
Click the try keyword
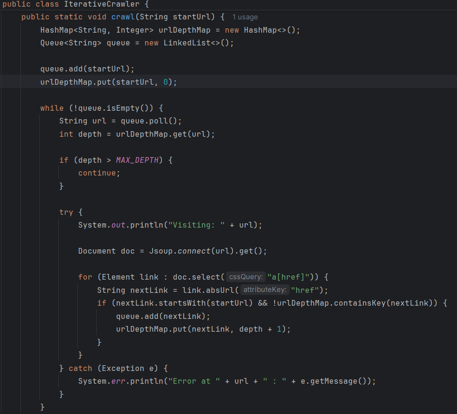[x=66, y=212]
